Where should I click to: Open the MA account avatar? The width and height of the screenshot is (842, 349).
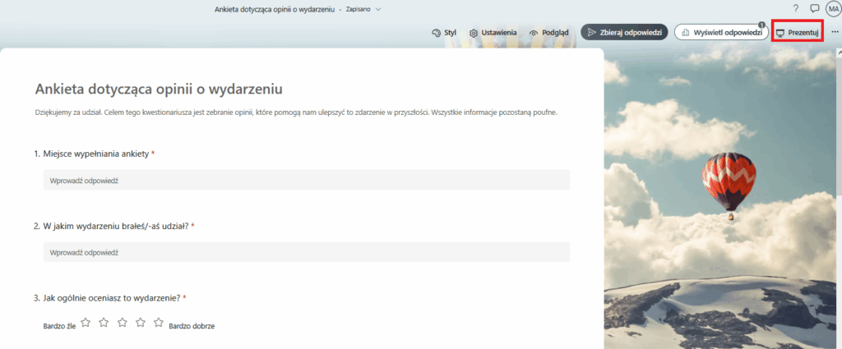point(833,8)
